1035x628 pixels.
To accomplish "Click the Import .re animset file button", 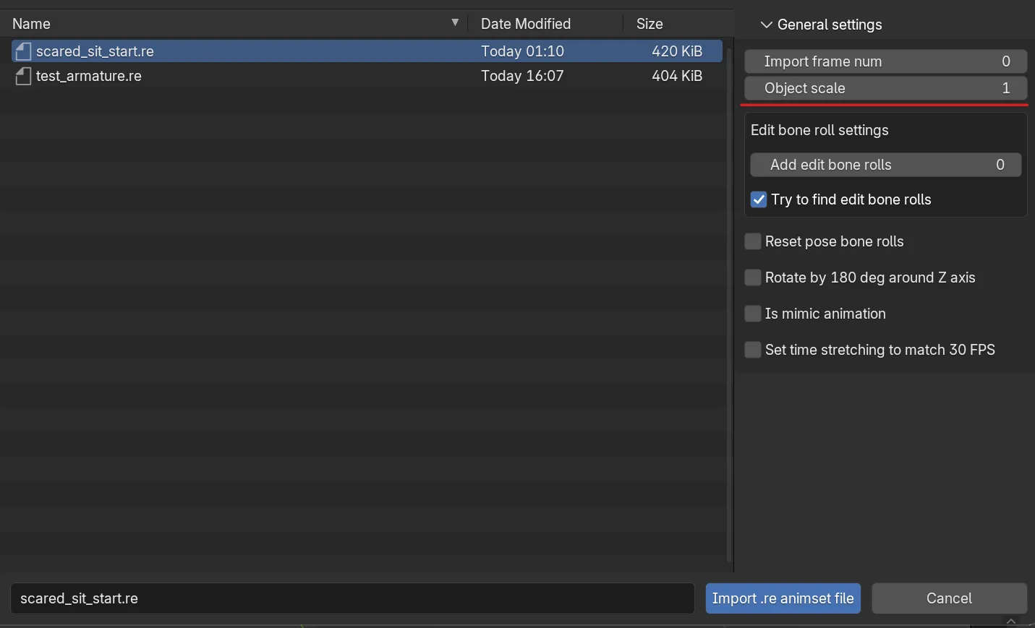I will [x=782, y=598].
